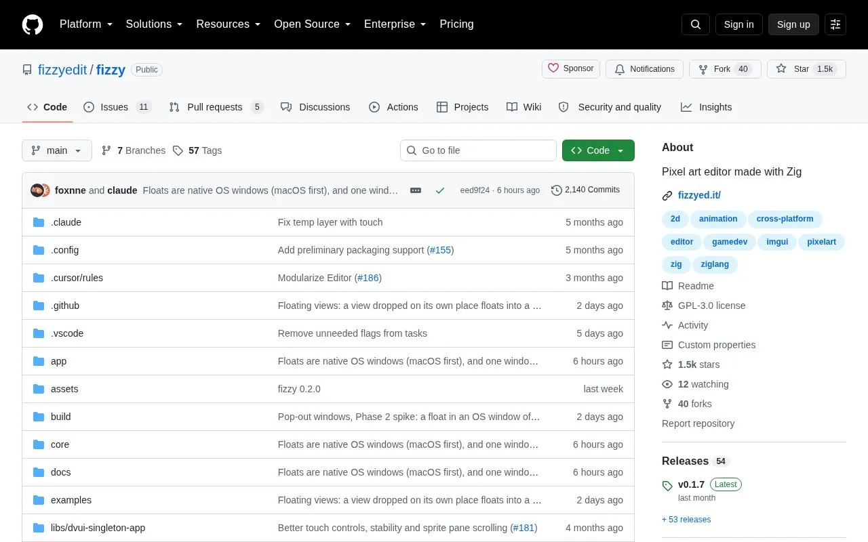
Task: Click the Sponsor button
Action: (571, 69)
